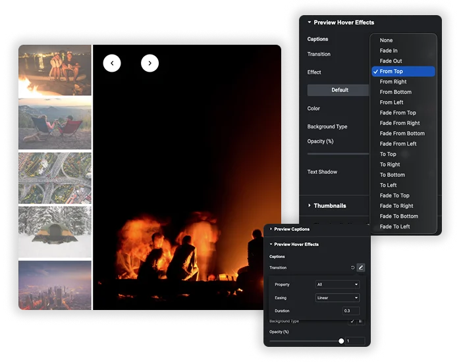Click the Opacity slider track in large panel
This screenshot has height=362, width=461.
338,153
